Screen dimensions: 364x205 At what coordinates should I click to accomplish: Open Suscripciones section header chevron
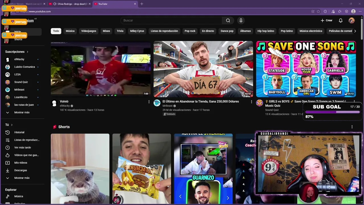[x=28, y=52]
